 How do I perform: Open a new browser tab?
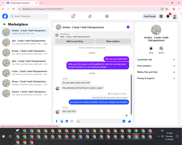(41, 3)
